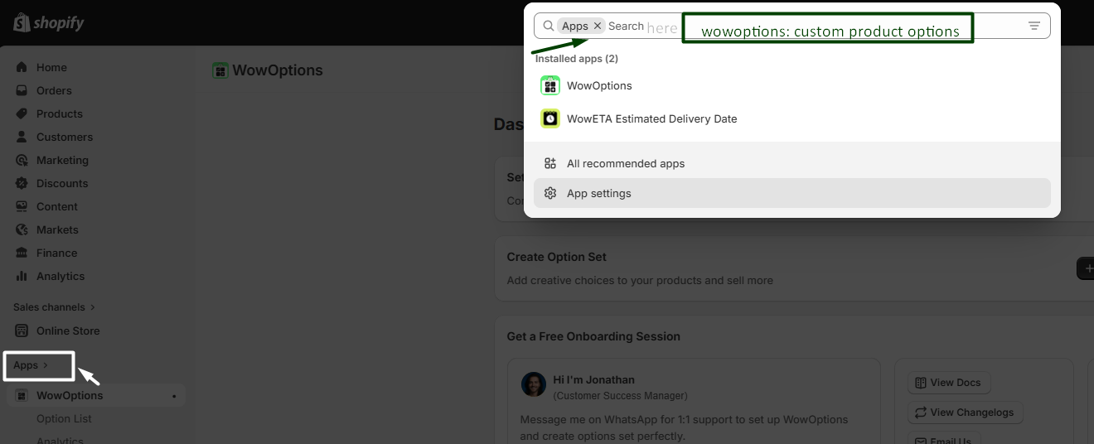This screenshot has width=1094, height=444.
Task: Open Analytics in main sidebar
Action: (60, 276)
